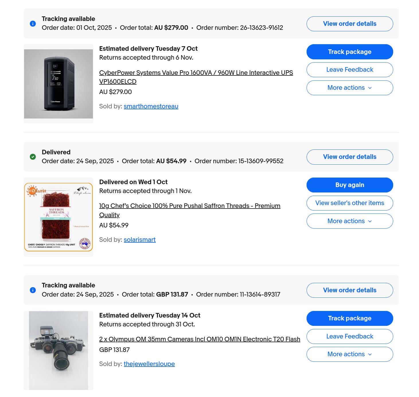Expand More actions for the Olympus cameras order
419x397 pixels.
pos(349,354)
